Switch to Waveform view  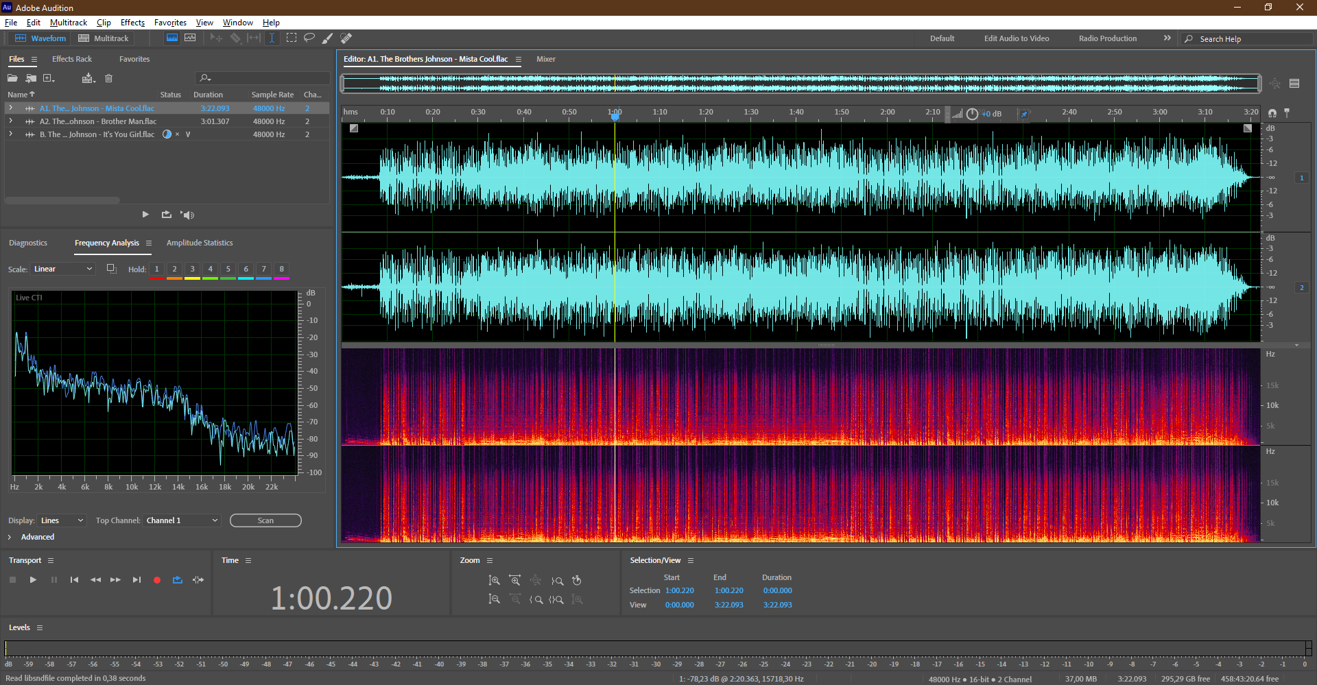(40, 38)
